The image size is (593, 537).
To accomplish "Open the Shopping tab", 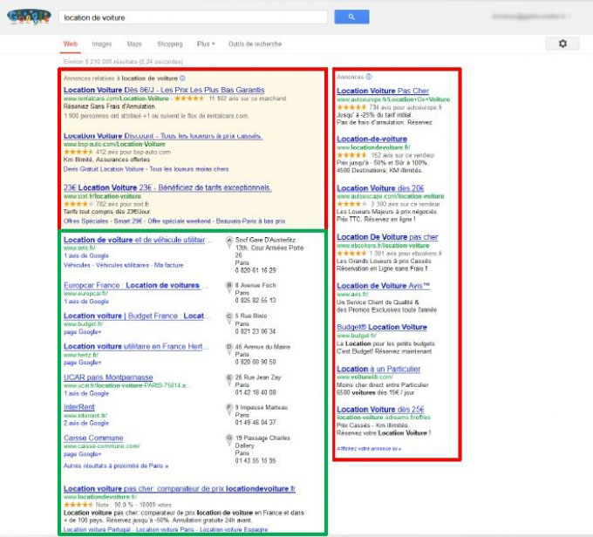I will [x=170, y=44].
